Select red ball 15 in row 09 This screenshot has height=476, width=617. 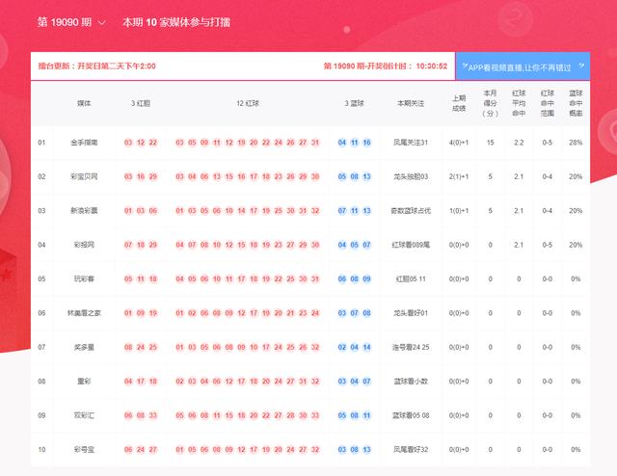pos(229,415)
